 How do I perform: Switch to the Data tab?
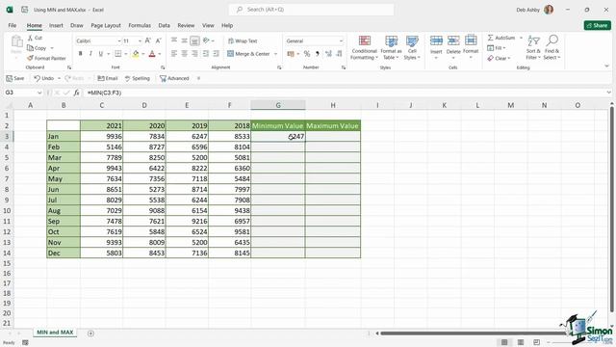pos(165,25)
